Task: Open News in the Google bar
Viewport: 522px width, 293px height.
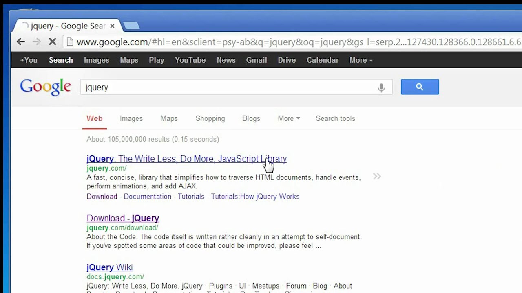Action: click(226, 60)
